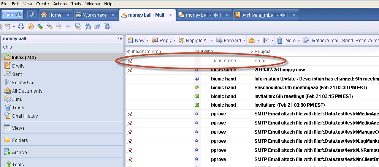Click the Print icon in the toolbar

click(x=21, y=27)
